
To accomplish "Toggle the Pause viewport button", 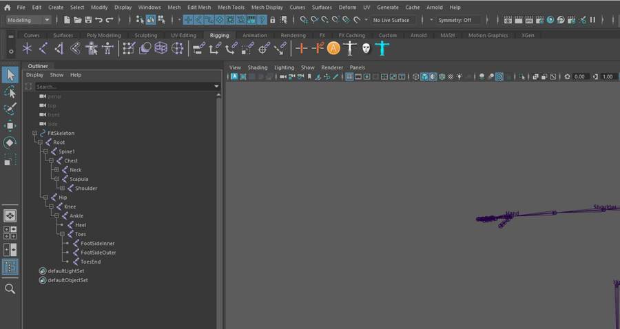I will coord(592,20).
